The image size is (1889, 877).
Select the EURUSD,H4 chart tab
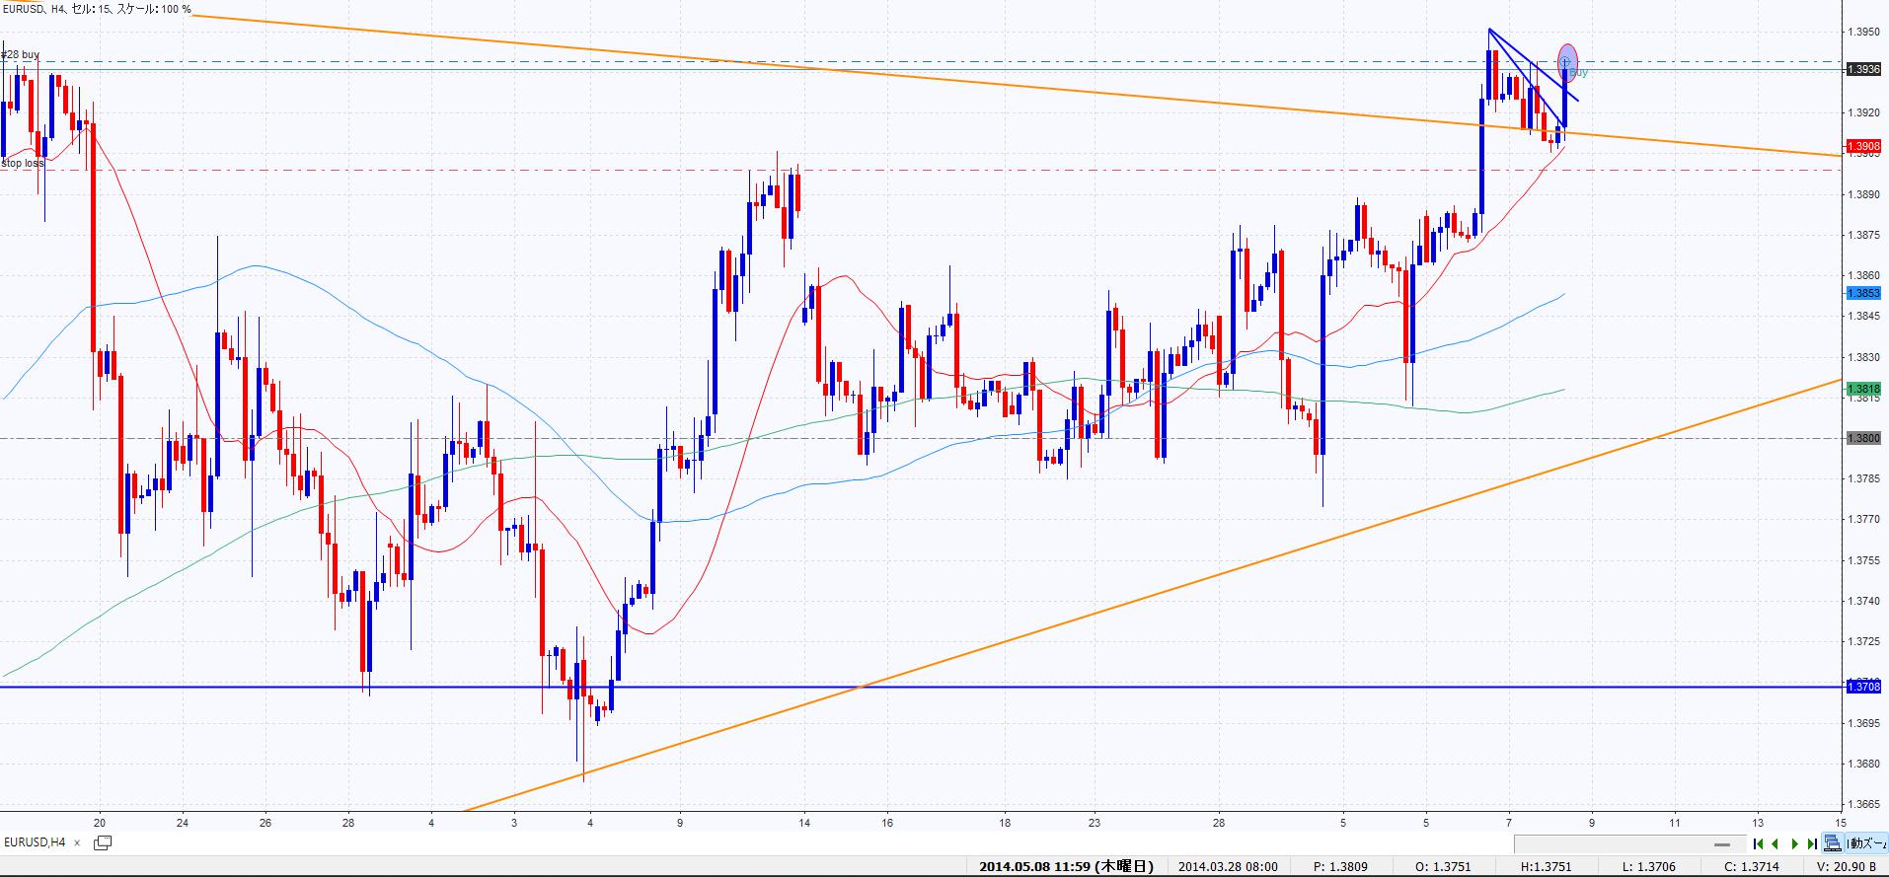(36, 842)
